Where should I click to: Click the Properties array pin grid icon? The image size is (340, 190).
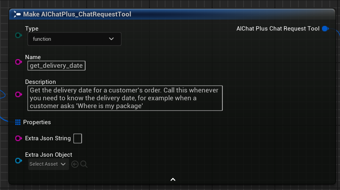pos(18,122)
